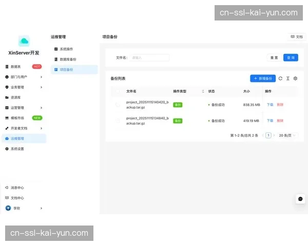Open the 20 条/页 page size dropdown
Screen dimensions: 308x246
coord(287,135)
